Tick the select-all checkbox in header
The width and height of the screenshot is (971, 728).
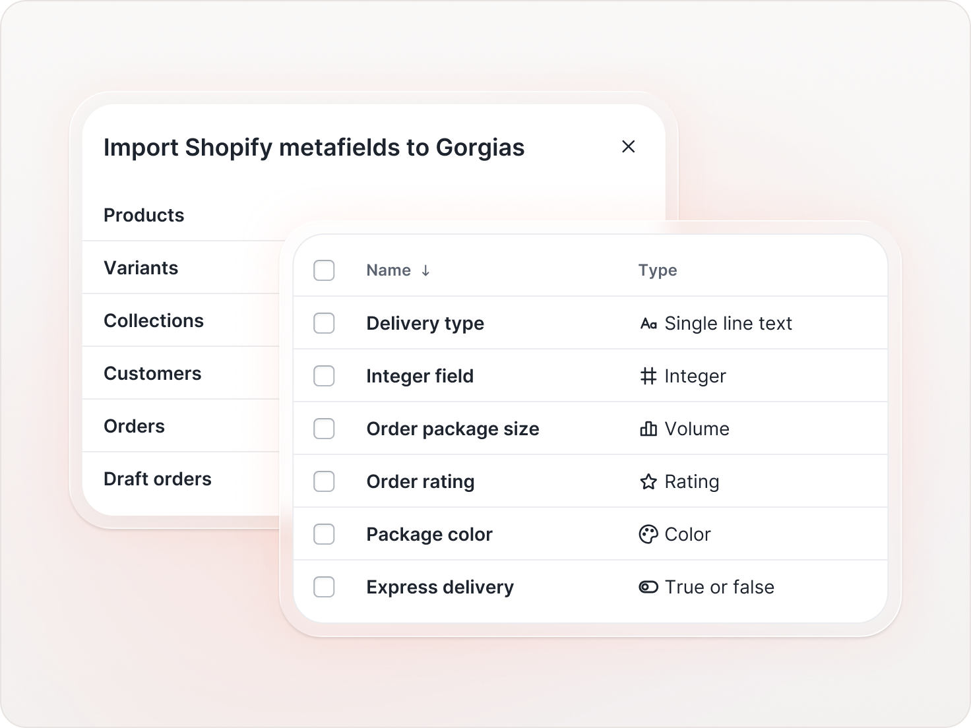[324, 270]
